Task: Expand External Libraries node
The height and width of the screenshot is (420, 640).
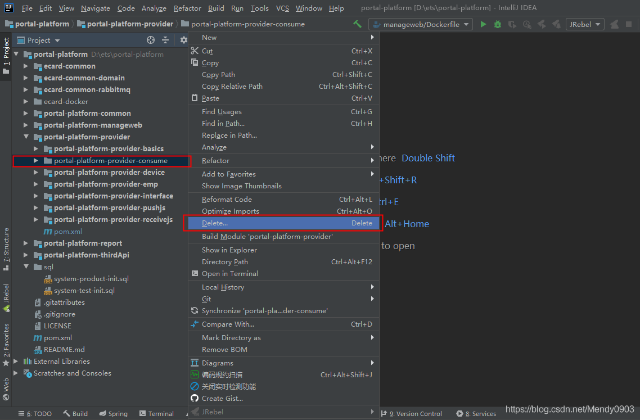Action: click(x=16, y=362)
